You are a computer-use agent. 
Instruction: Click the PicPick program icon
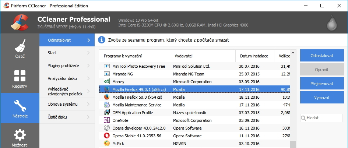tap(107, 144)
